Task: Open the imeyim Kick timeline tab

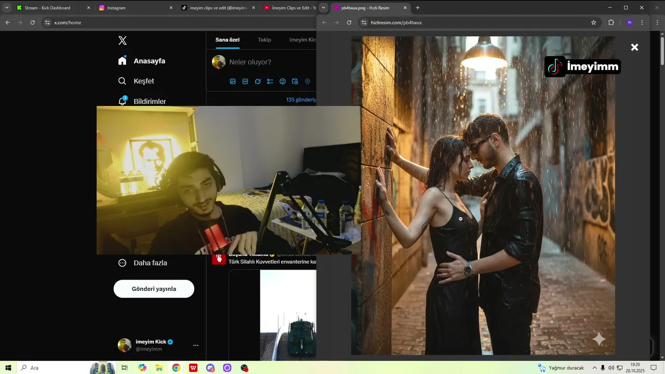Action: pyautogui.click(x=302, y=40)
